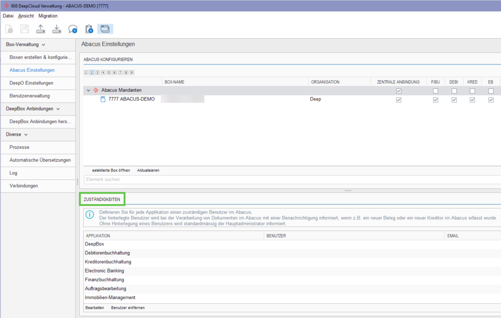Click the disabled new document toolbar icon
501x318 pixels.
pos(9,29)
